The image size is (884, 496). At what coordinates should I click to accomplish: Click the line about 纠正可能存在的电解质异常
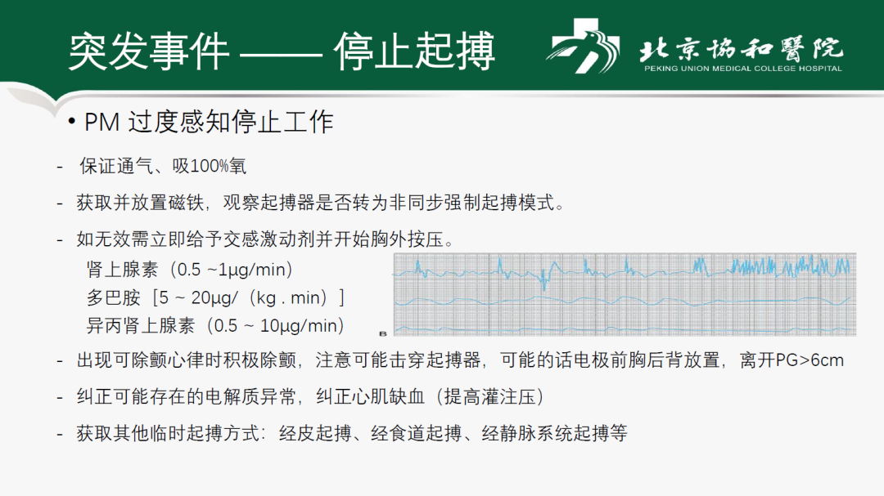pos(310,397)
